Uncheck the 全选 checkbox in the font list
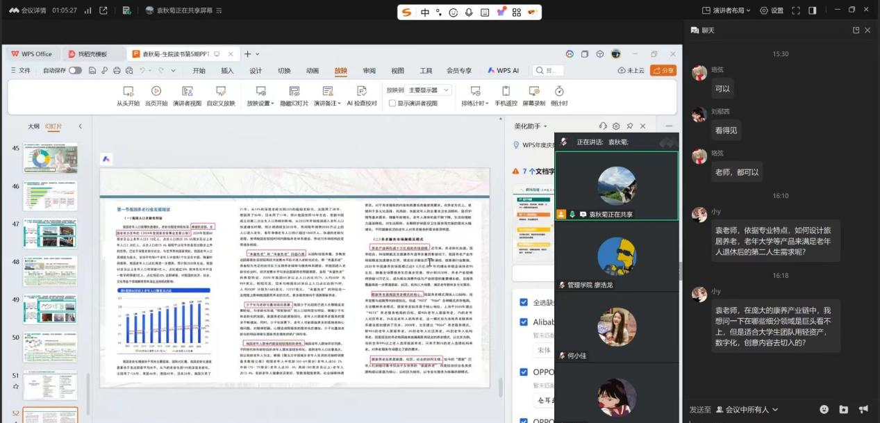 524,302
